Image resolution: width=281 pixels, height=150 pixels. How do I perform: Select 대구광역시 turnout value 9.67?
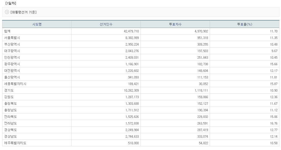[x=274, y=51]
